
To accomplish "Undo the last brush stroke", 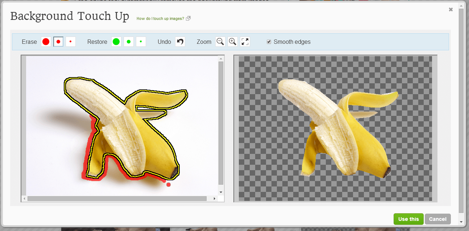I will click(180, 42).
